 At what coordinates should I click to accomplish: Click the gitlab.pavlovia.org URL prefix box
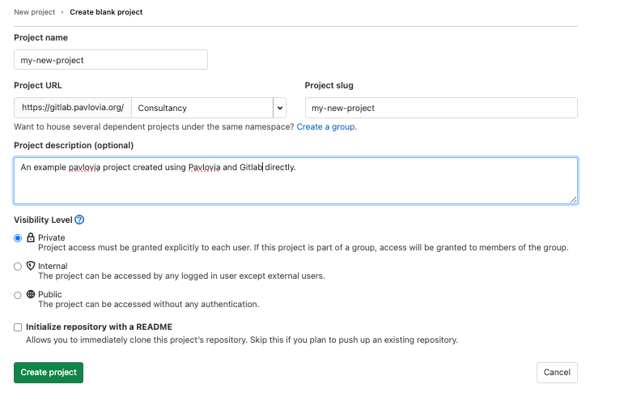73,108
